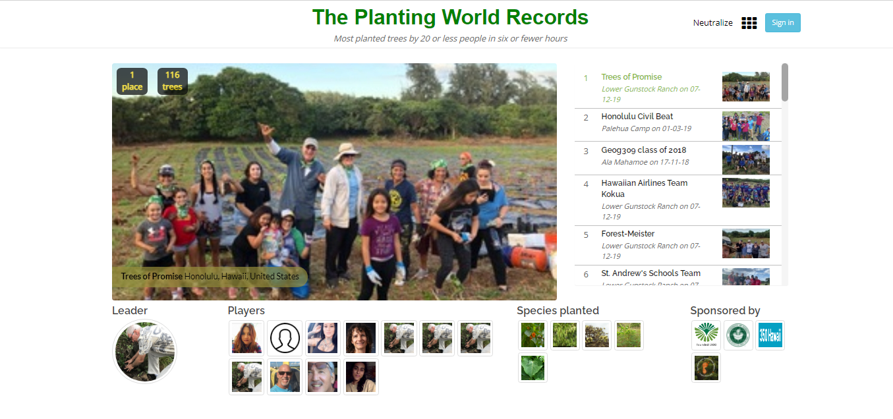Open Trees of Promise list thumbnail
This screenshot has width=893, height=419.
point(745,87)
